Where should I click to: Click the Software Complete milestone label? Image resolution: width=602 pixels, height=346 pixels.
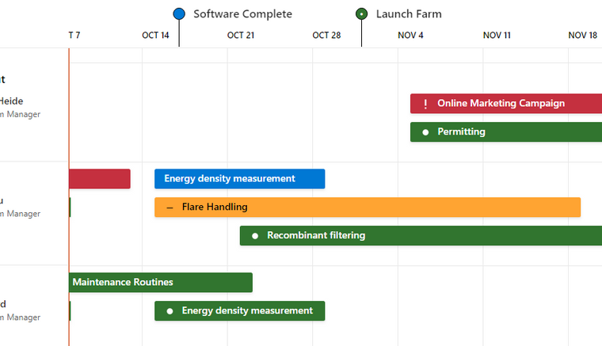[242, 14]
